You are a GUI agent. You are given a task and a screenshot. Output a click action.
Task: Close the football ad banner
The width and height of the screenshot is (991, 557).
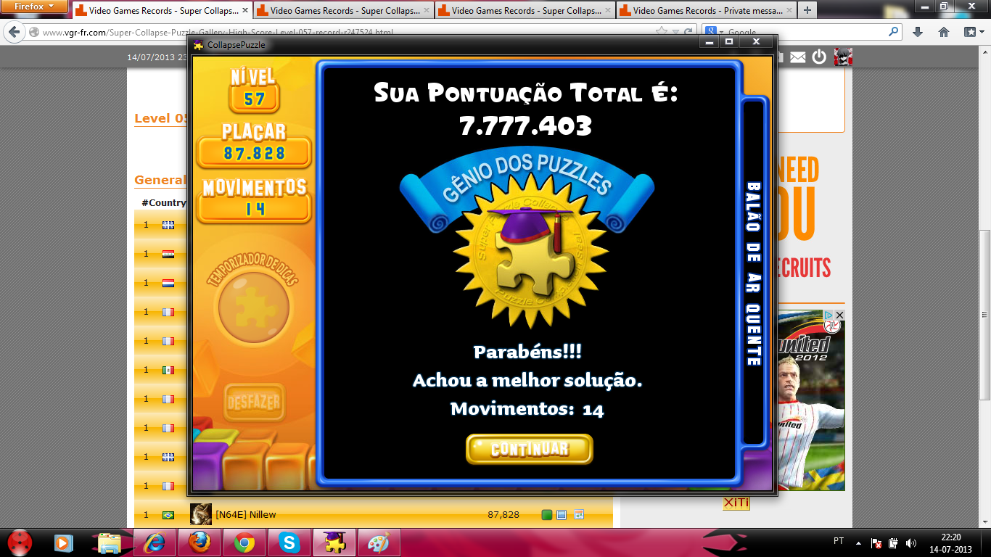point(839,315)
